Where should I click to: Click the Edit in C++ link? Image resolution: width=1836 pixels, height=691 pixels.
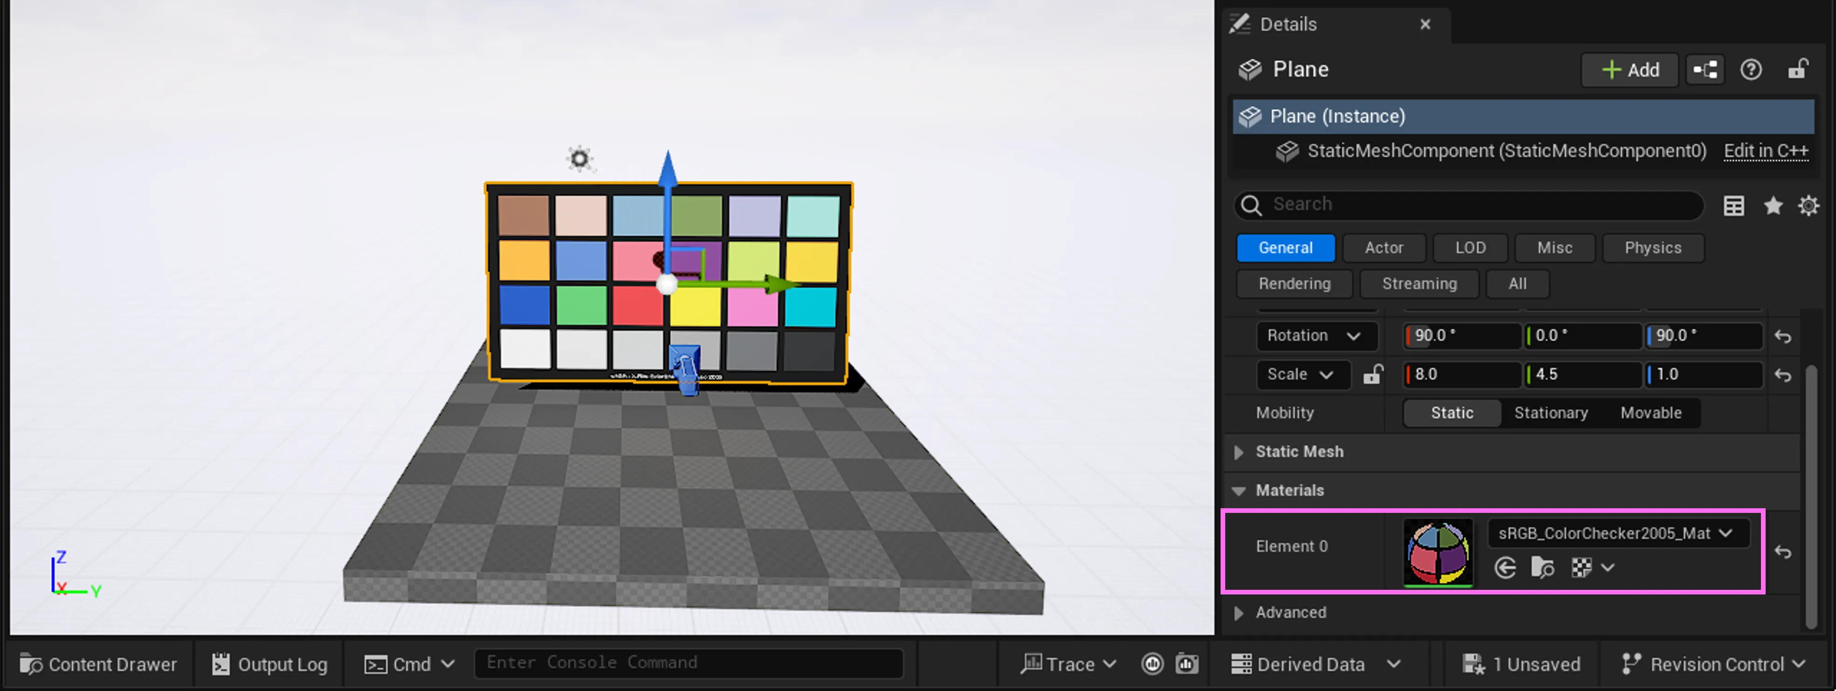[x=1766, y=151]
